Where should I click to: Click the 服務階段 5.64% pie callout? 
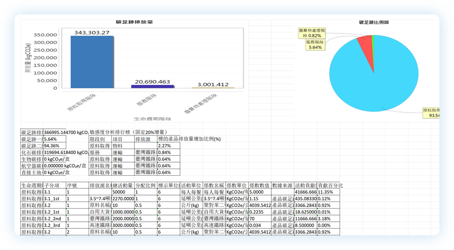(x=315, y=44)
